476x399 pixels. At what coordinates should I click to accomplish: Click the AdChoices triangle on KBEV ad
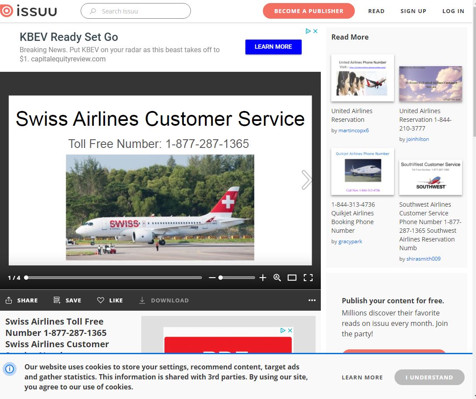coord(308,31)
